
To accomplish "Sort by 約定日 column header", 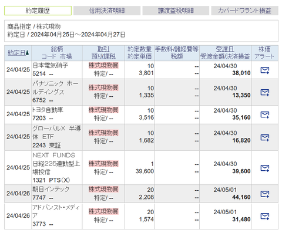I will pyautogui.click(x=16, y=53).
